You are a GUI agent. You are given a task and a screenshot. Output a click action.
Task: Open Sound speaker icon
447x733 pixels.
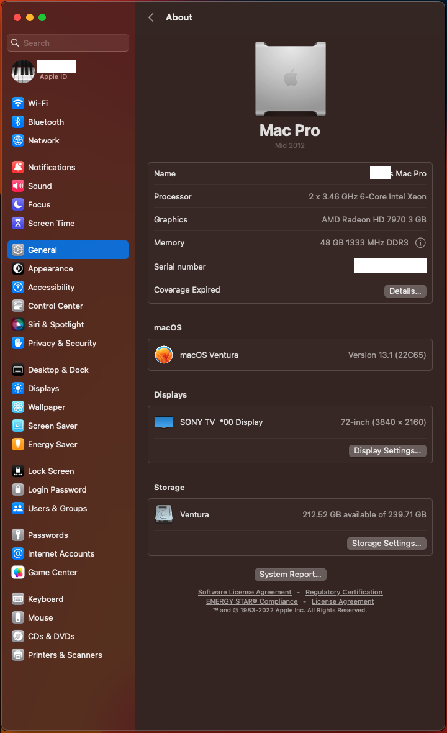point(18,186)
